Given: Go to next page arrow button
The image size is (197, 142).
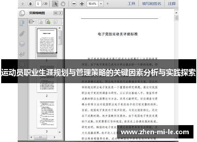Looking at the screenshot, I should point(30,4).
